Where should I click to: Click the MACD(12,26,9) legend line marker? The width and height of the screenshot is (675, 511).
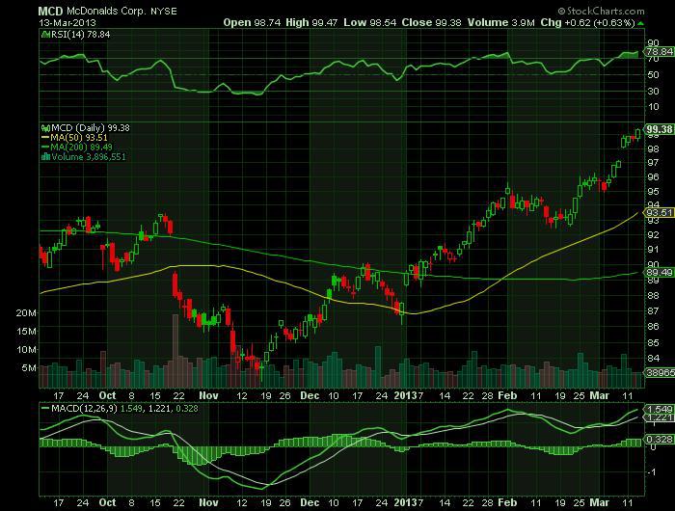(45, 408)
